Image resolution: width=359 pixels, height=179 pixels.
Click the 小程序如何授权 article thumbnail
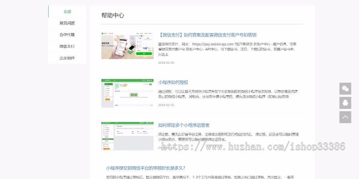click(x=127, y=93)
